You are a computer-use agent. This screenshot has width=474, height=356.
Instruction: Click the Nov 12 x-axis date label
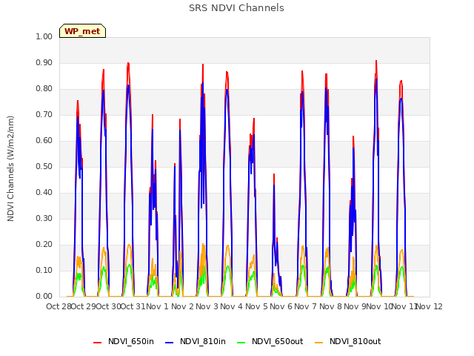click(x=430, y=306)
